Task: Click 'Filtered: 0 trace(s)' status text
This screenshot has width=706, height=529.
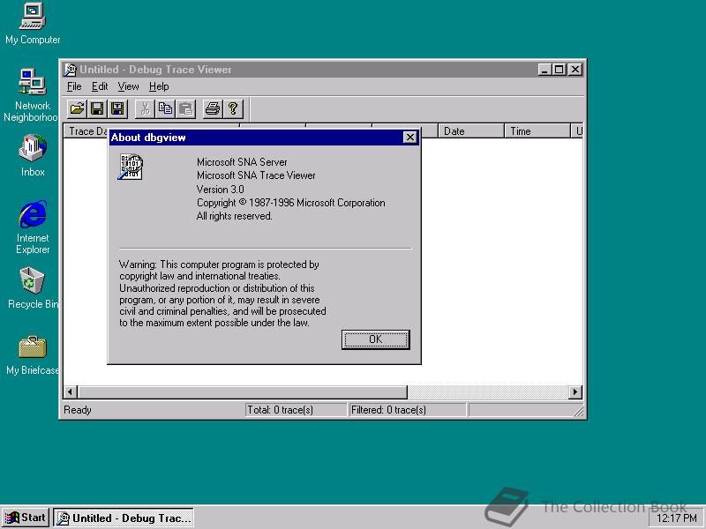Action: point(388,410)
